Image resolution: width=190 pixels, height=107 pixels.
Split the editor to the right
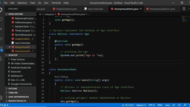[184, 9]
